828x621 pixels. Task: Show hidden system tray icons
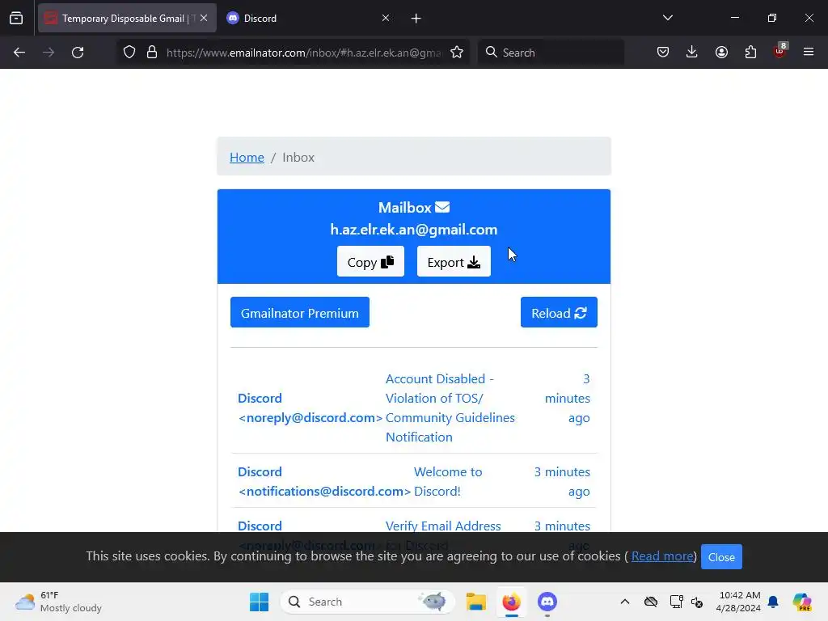coord(625,602)
